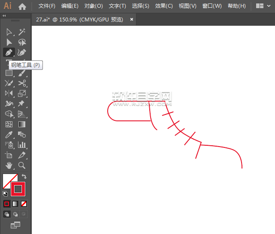Image resolution: width=275 pixels, height=234 pixels.
Task: Apply solid Color mode button
Action: 7,204
